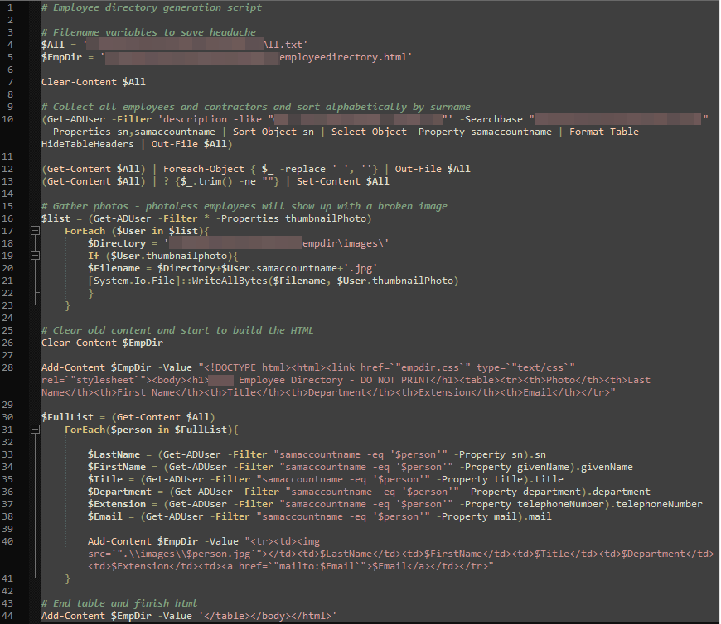Click the '$Department' variable on line 36
This screenshot has width=721, height=624.
119,492
